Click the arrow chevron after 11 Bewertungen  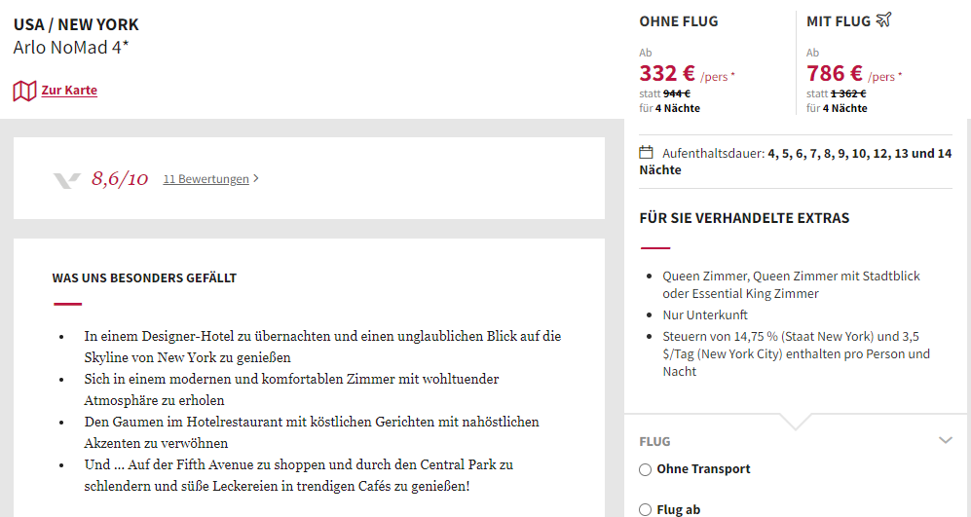tap(256, 179)
